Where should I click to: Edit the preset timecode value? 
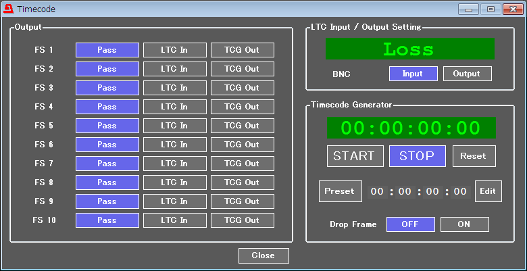point(488,191)
